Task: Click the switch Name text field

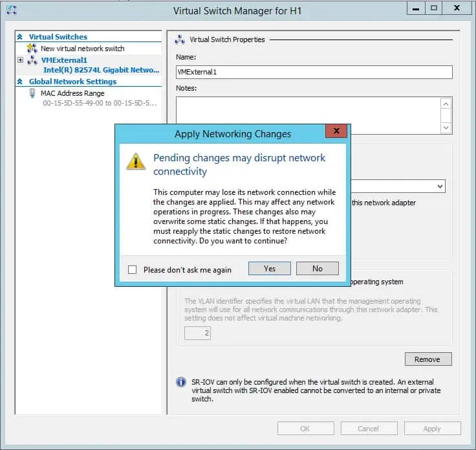Action: point(314,72)
